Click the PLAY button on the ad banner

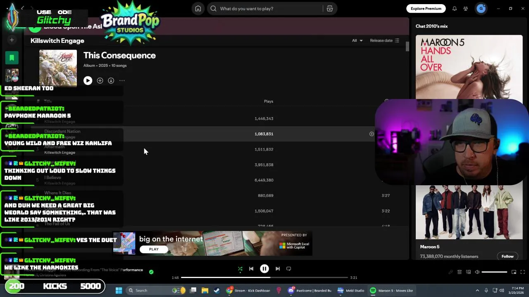click(x=154, y=249)
